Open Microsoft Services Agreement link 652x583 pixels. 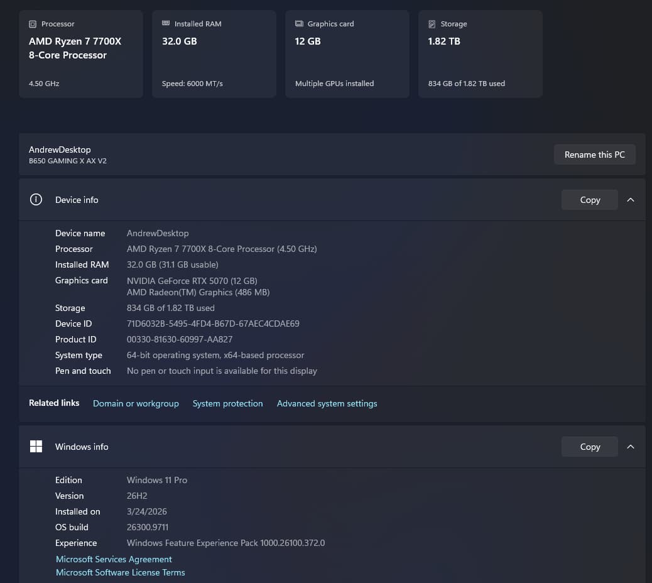coord(114,559)
